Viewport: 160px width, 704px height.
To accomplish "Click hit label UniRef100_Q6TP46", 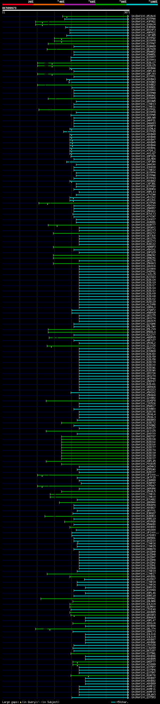I will 143,379.
